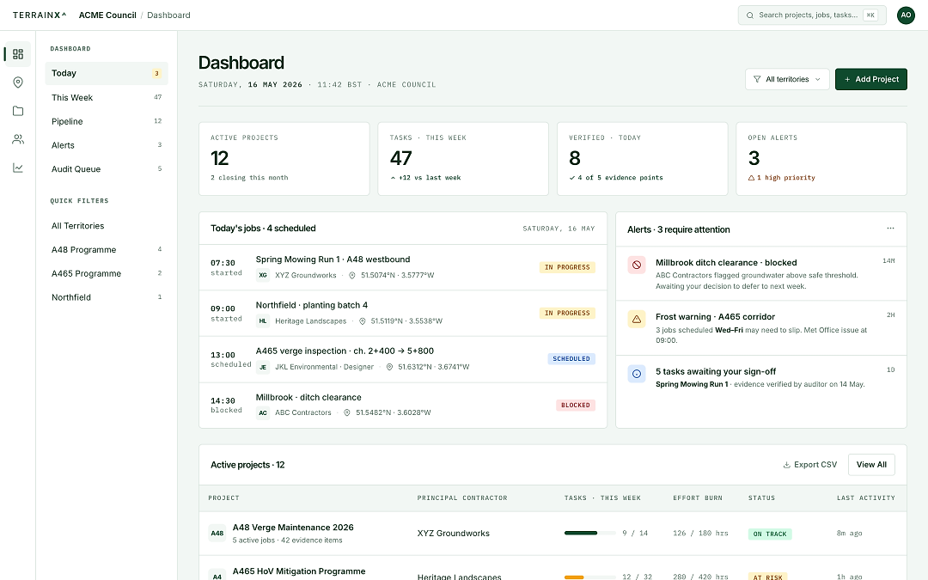Screen dimensions: 928x580
Task: Click the AC badge for ABC Contractors
Action: coord(263,412)
